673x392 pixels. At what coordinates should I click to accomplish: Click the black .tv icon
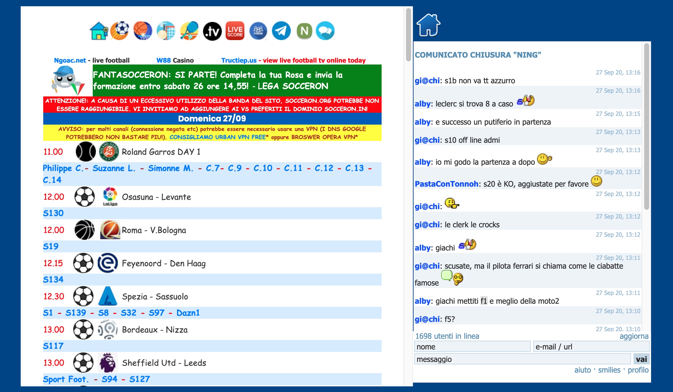point(212,31)
